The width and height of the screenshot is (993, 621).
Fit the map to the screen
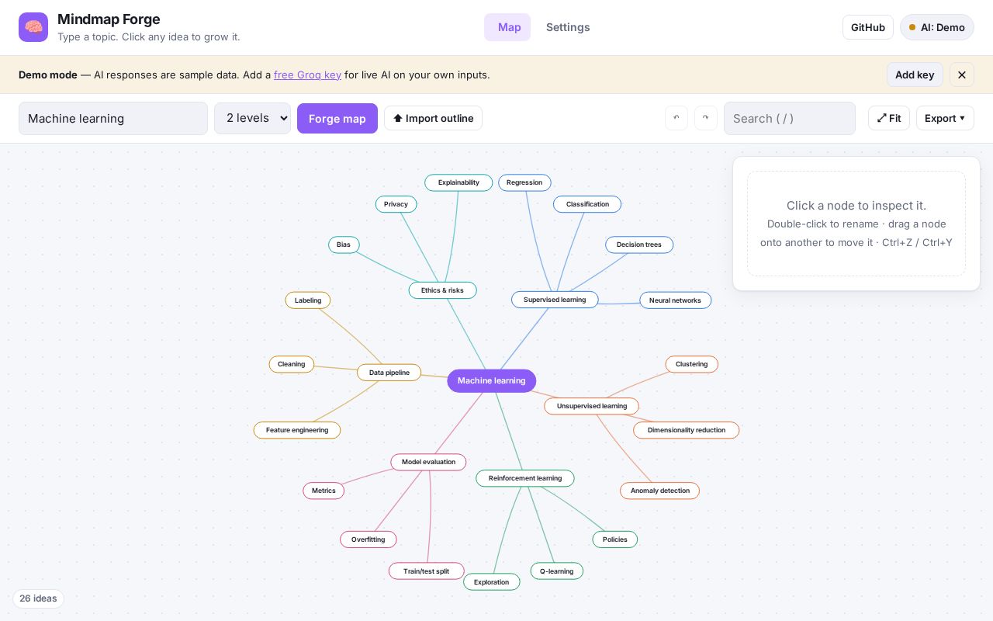pyautogui.click(x=888, y=118)
